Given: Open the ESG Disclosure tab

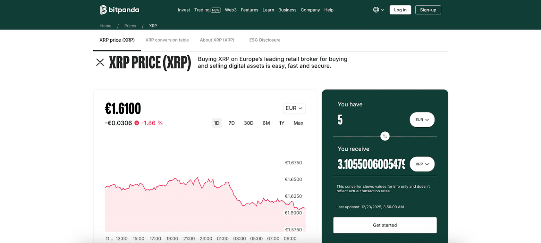Looking at the screenshot, I should click(265, 40).
